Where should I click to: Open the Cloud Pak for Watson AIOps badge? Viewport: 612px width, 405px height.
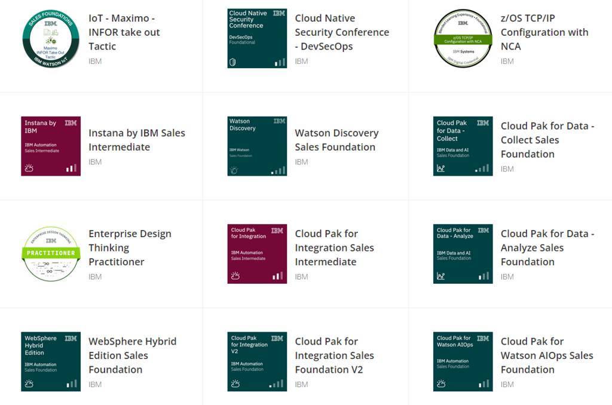point(463,361)
